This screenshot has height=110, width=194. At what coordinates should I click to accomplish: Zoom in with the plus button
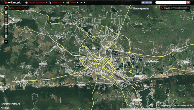(6, 12)
